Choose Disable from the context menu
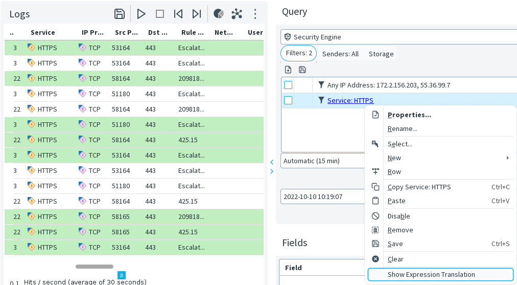Image resolution: width=517 pixels, height=285 pixels. click(x=398, y=216)
